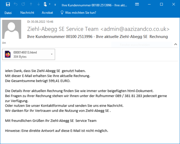180x144 pixels.
Task: Open attachment 0000149313.html
Action: point(28,54)
